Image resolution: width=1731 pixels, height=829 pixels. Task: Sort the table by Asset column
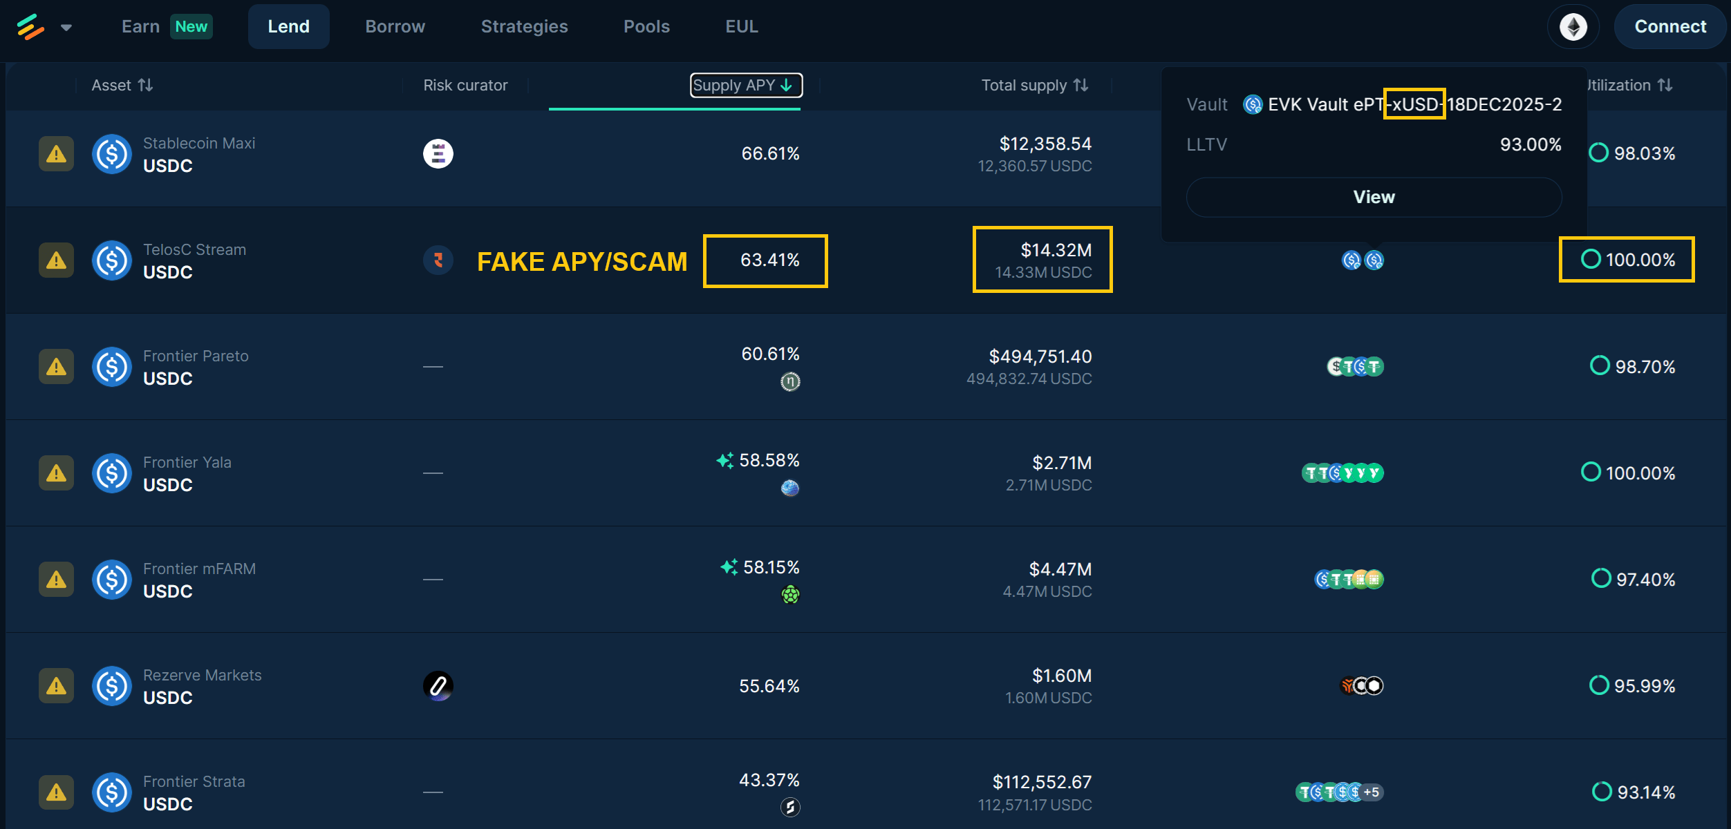[122, 85]
